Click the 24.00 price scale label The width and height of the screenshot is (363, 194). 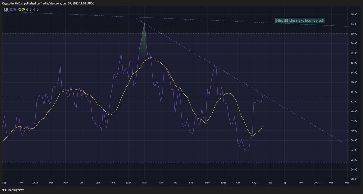pos(355,170)
